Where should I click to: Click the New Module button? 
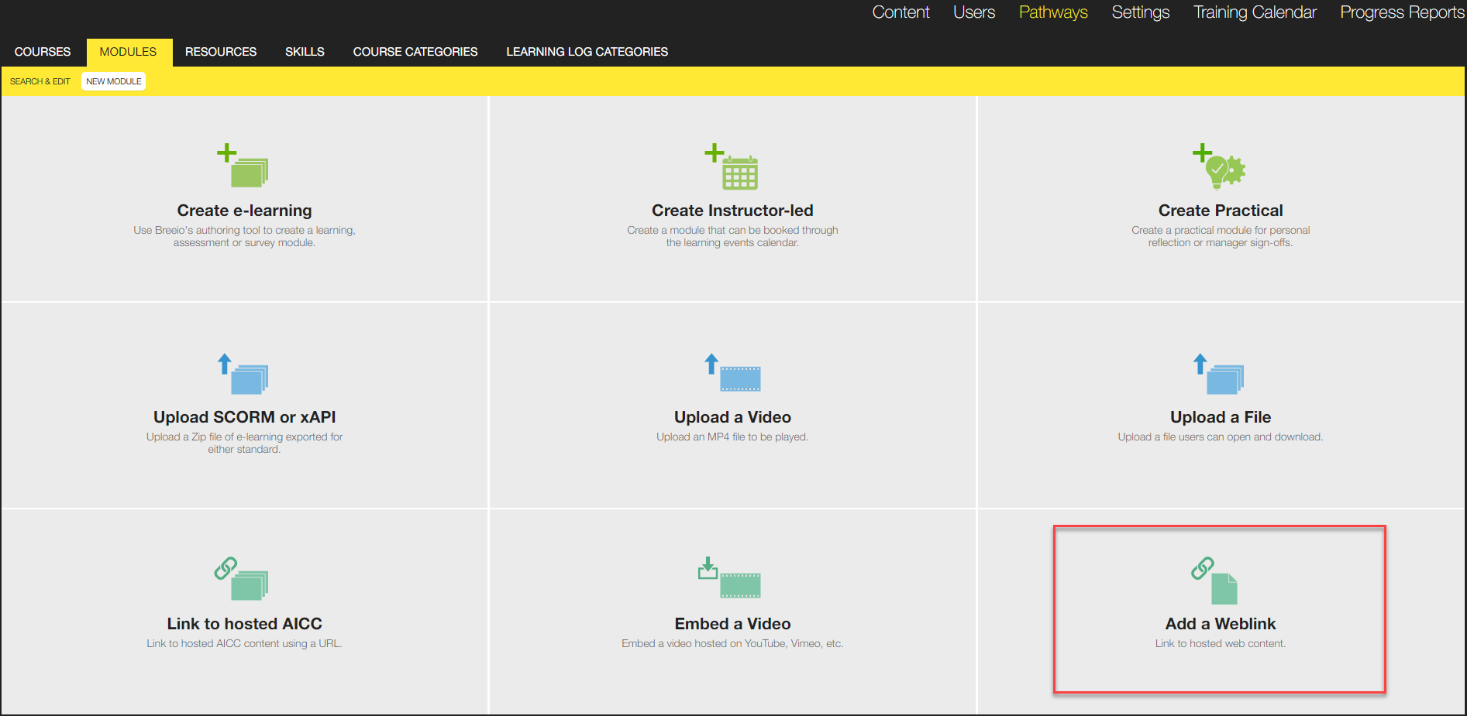(x=114, y=81)
